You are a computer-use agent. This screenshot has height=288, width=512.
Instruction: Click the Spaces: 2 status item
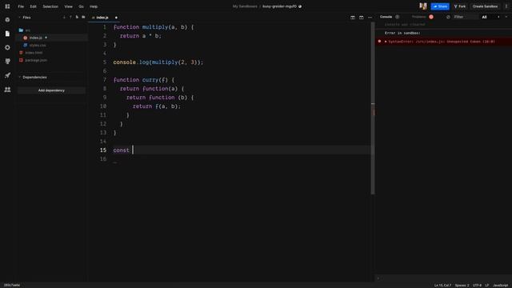click(x=462, y=286)
